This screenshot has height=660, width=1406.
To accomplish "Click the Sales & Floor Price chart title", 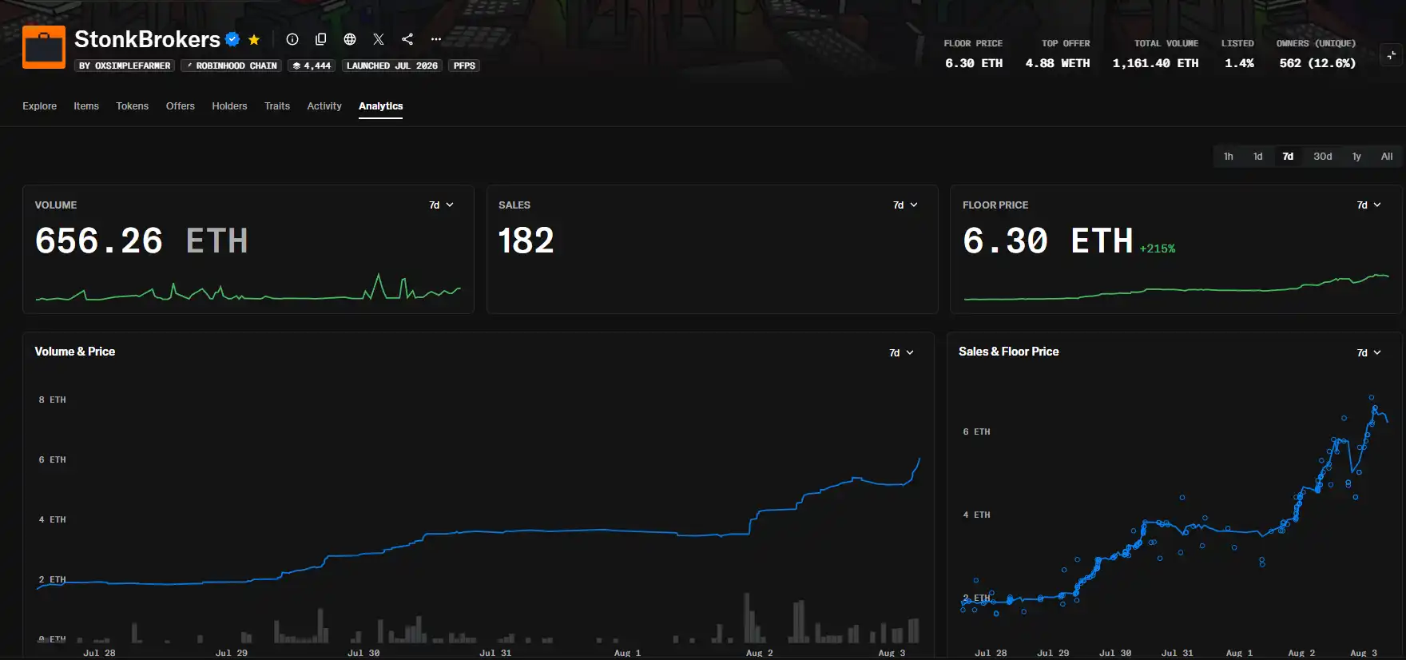I will 1009,352.
